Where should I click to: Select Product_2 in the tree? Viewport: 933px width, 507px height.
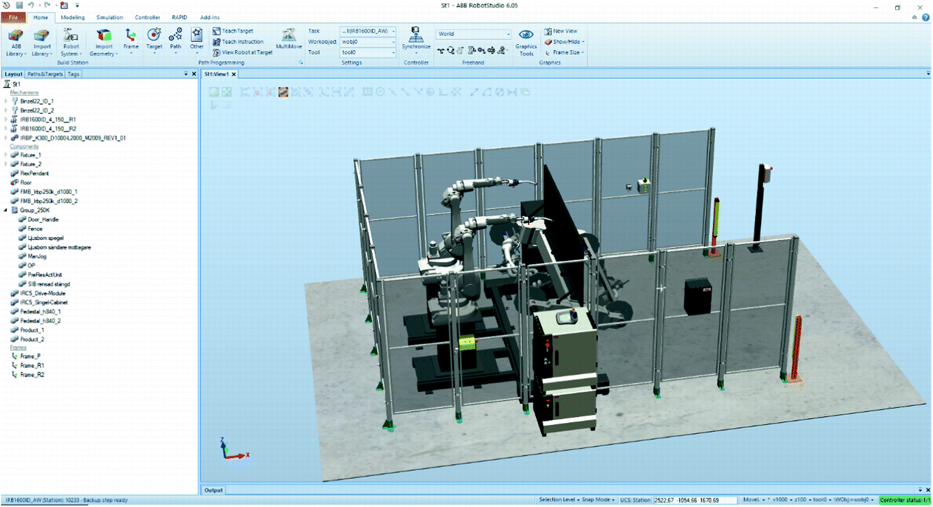point(27,339)
